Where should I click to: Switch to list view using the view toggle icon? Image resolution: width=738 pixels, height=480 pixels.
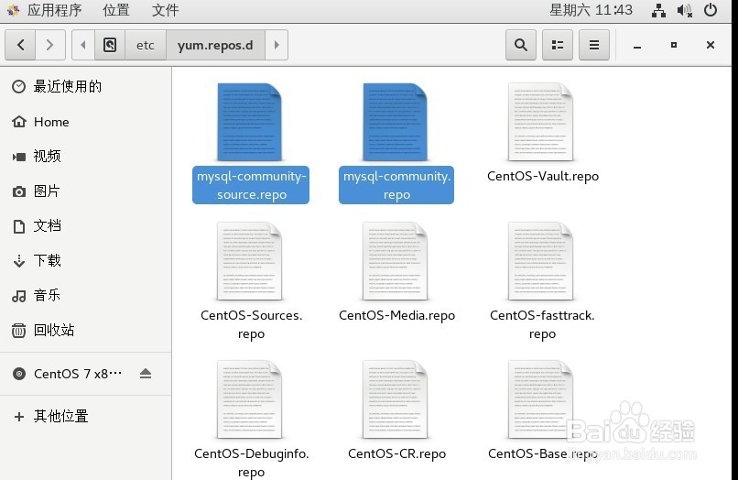(x=558, y=45)
